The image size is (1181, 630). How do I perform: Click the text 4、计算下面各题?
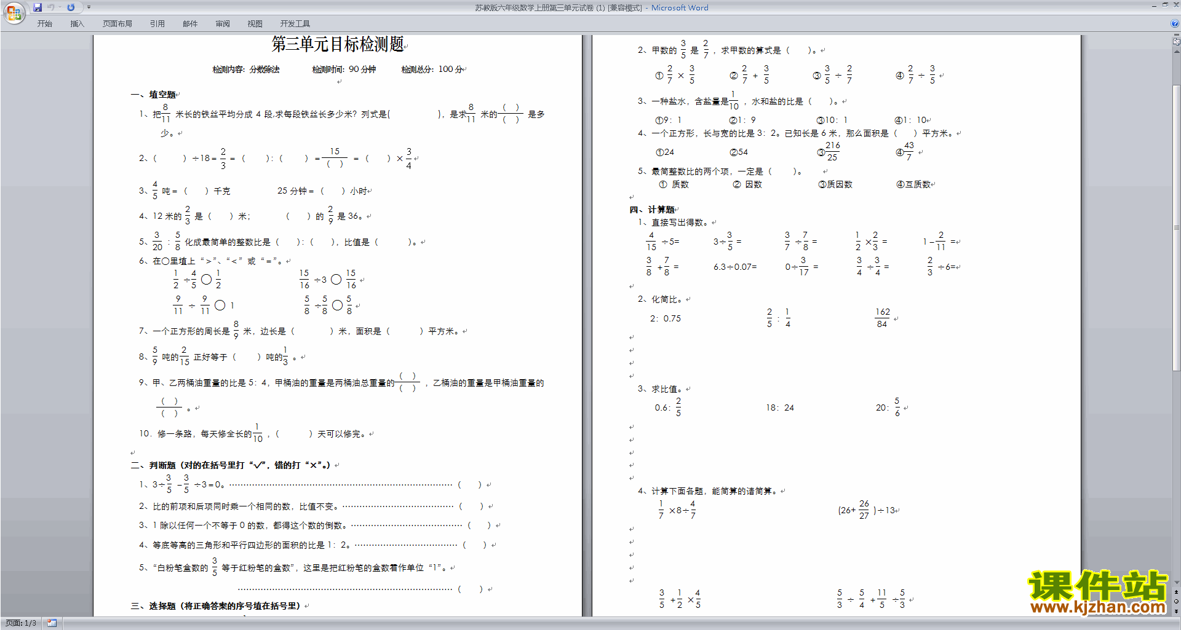coord(670,491)
